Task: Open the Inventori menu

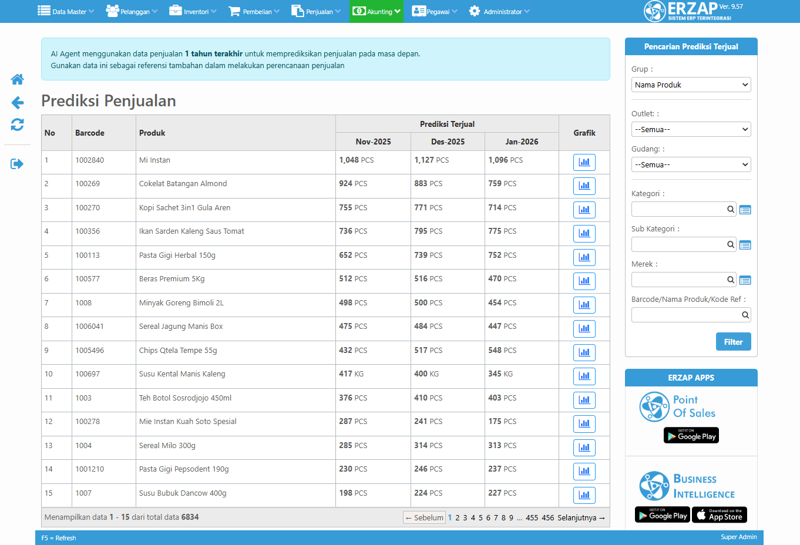Action: (193, 11)
